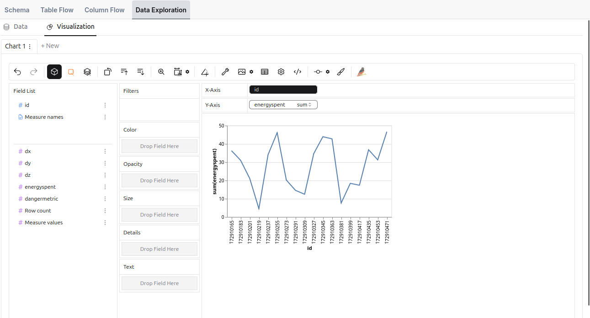Viewport: 590px width, 318px height.
Task: Open the code export icon
Action: (298, 72)
